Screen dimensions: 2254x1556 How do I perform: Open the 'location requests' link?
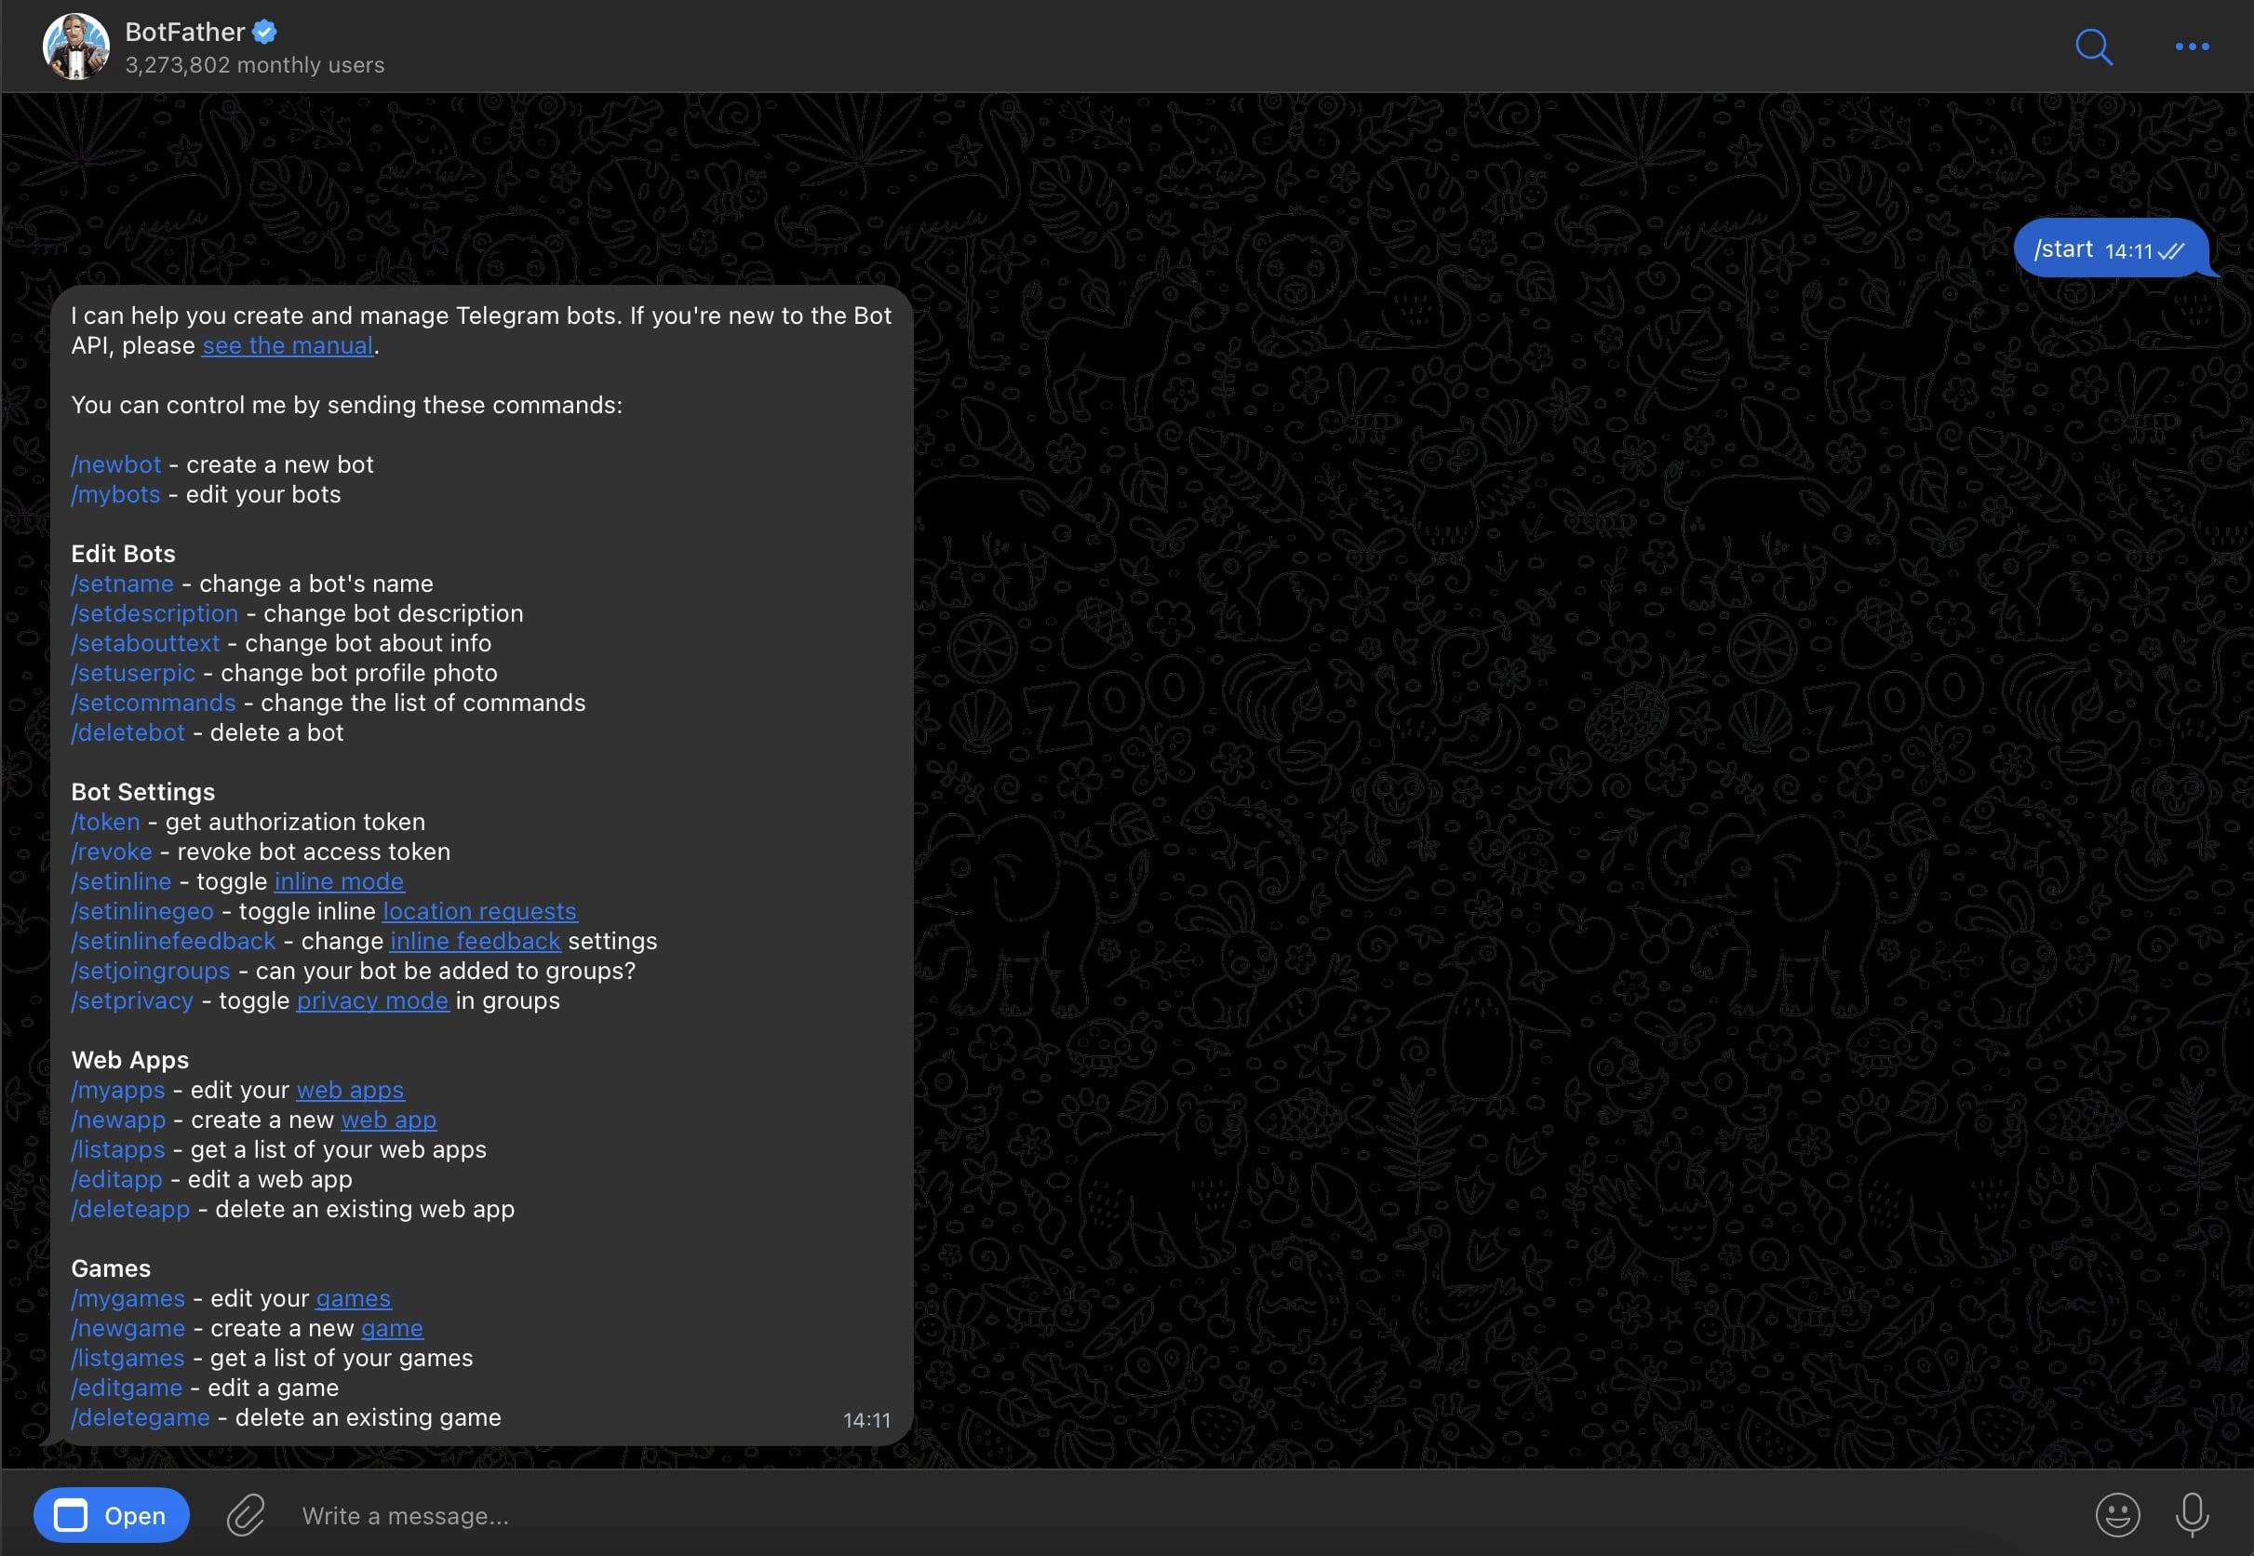click(479, 912)
